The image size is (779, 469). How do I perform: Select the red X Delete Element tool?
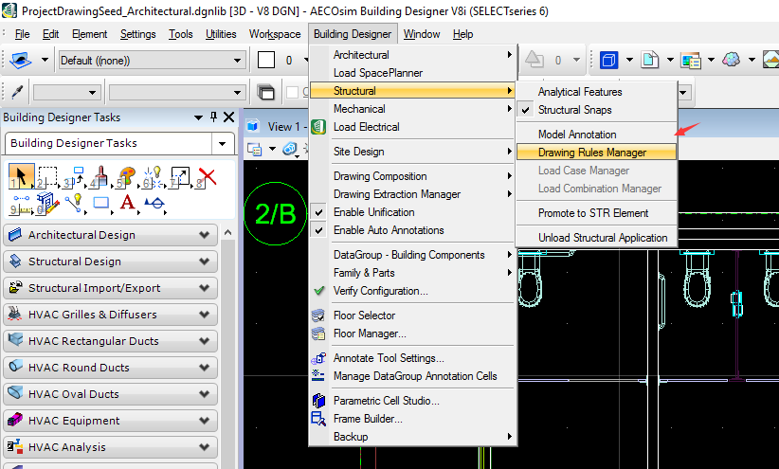click(x=207, y=176)
